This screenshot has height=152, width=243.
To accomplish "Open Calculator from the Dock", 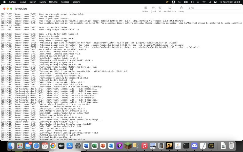I will click(161, 146).
